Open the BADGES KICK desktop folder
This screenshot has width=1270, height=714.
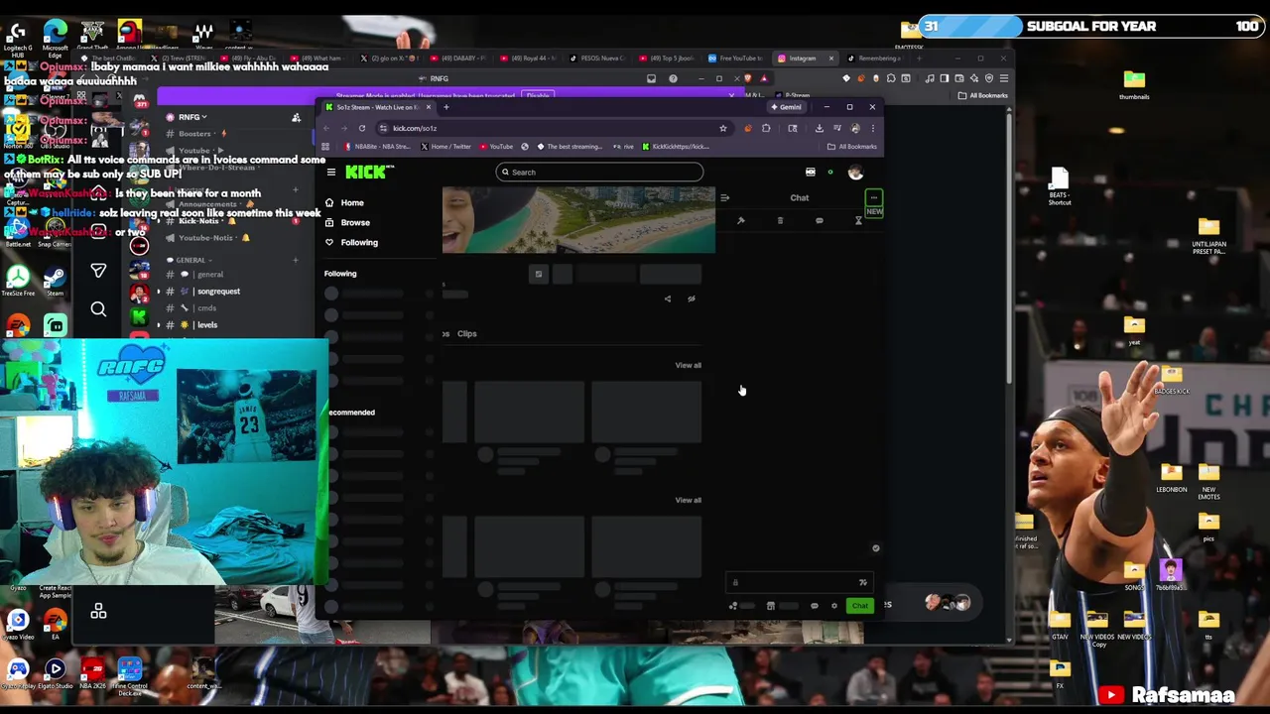[1172, 380]
